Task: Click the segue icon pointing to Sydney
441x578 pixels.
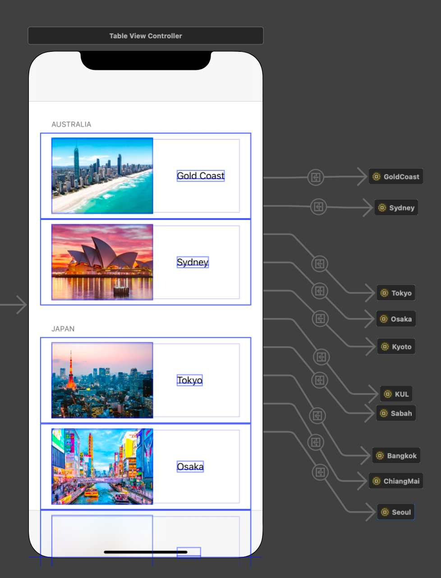Action: (x=319, y=207)
